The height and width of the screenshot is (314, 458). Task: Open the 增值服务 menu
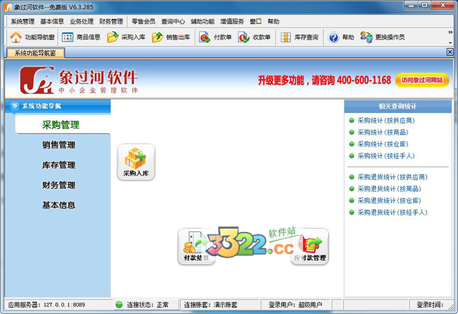232,22
